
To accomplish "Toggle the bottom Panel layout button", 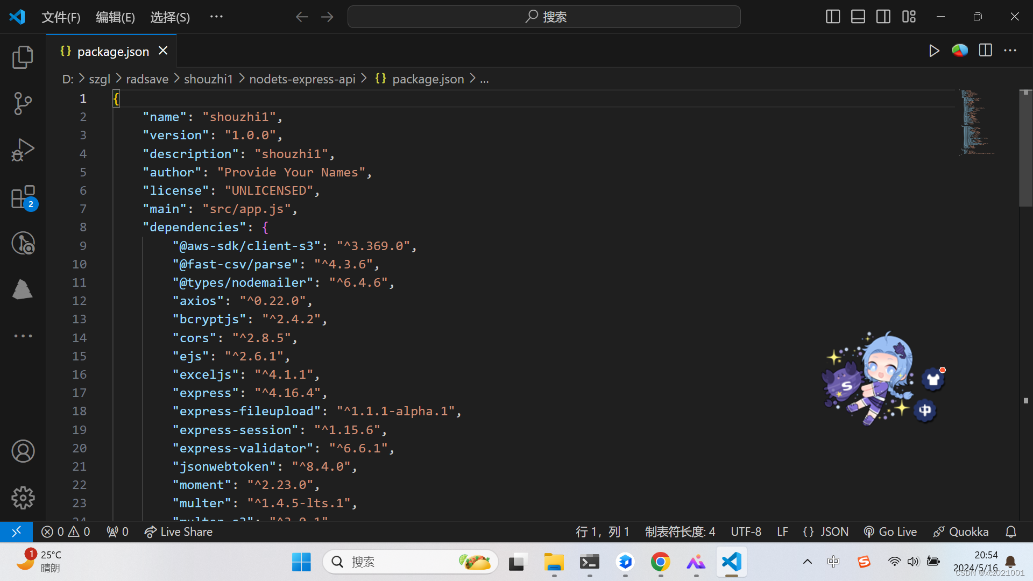I will tap(858, 17).
